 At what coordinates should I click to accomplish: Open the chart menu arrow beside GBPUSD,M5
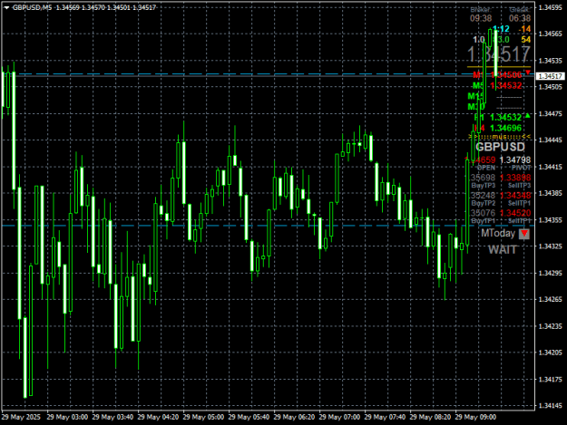[7, 7]
